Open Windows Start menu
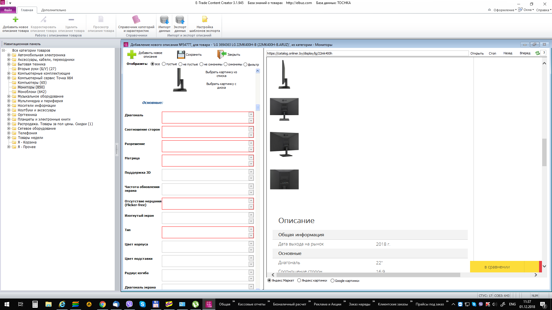 click(7, 304)
